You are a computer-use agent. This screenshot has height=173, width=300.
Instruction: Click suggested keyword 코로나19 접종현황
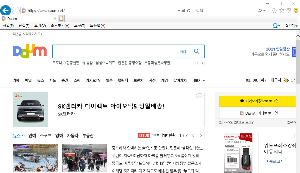[x=66, y=63]
